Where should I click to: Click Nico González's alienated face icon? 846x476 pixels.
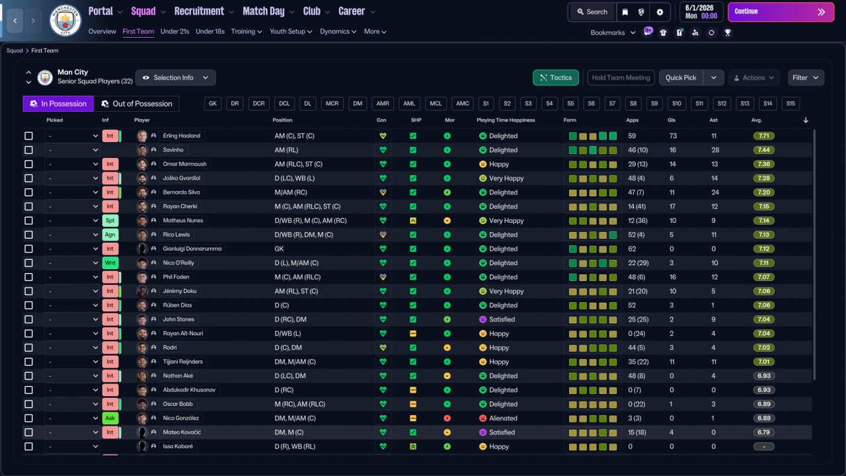pyautogui.click(x=482, y=418)
